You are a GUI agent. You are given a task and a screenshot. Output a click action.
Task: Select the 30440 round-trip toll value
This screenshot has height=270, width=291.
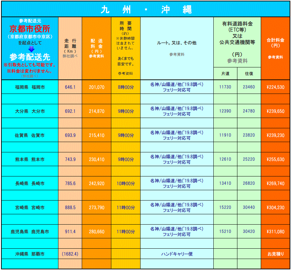[249, 208]
